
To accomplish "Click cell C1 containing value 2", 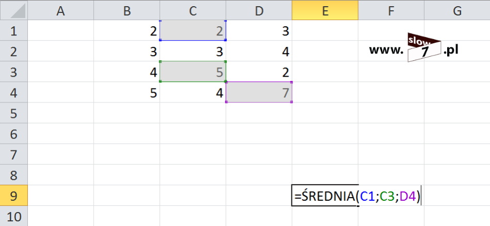I will [193, 30].
